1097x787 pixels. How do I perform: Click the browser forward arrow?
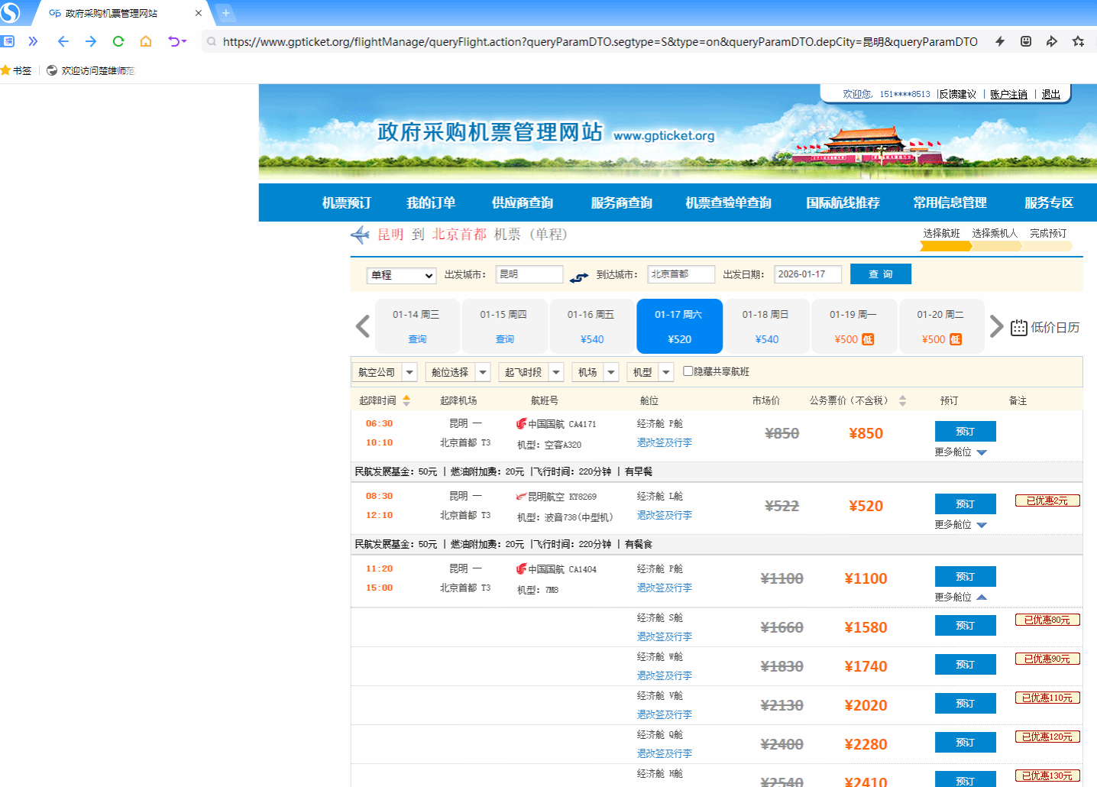(x=91, y=41)
